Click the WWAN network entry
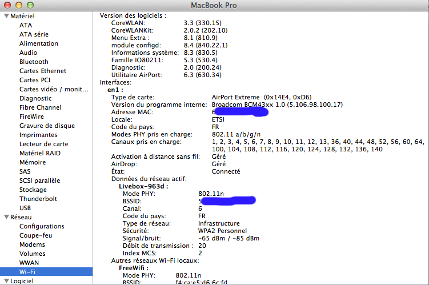429x285 pixels. click(29, 263)
